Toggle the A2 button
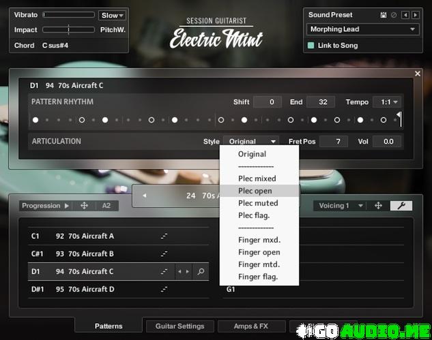The image size is (432, 340). [106, 206]
